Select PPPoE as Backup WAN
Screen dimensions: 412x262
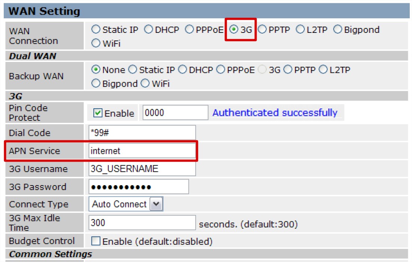[x=221, y=70]
